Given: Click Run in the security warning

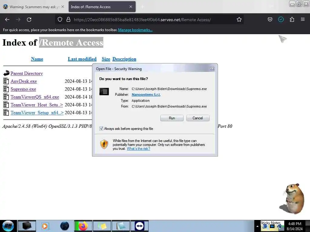Looking at the screenshot, I should point(172,118).
